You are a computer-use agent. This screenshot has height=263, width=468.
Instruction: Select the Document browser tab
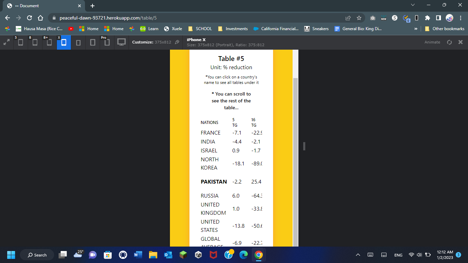(44, 6)
